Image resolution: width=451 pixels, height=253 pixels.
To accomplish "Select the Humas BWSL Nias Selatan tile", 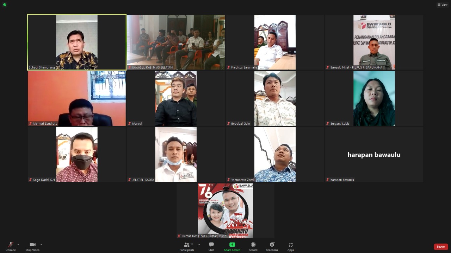I will [x=225, y=211].
